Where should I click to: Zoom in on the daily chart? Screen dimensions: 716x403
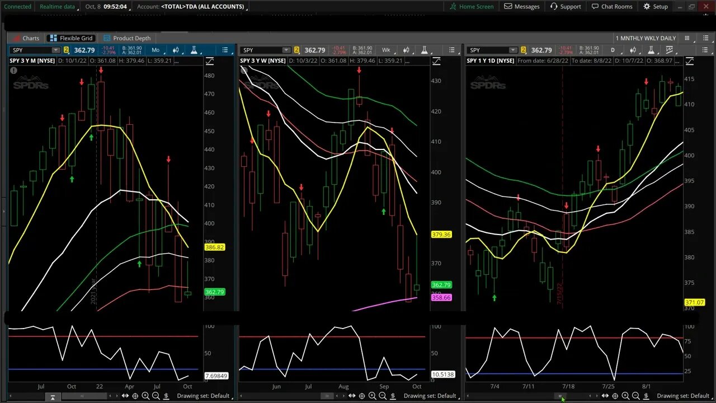625,396
